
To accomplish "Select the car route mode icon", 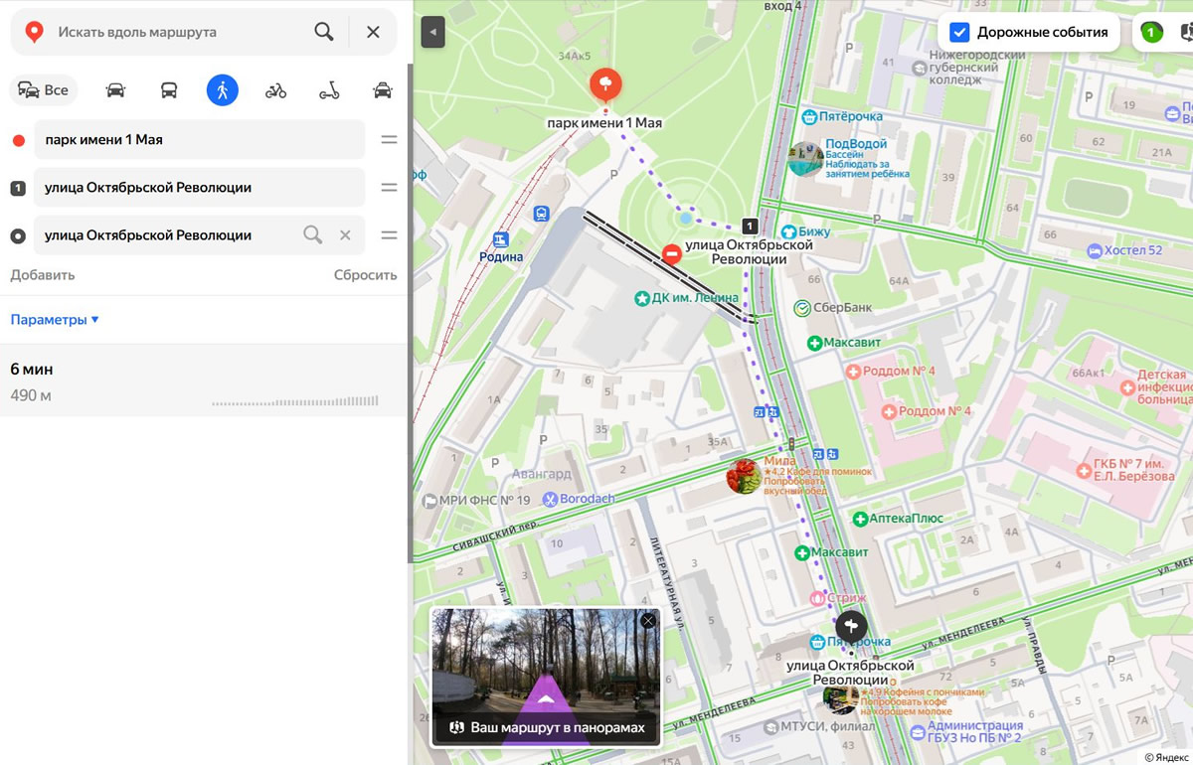I will coord(115,90).
